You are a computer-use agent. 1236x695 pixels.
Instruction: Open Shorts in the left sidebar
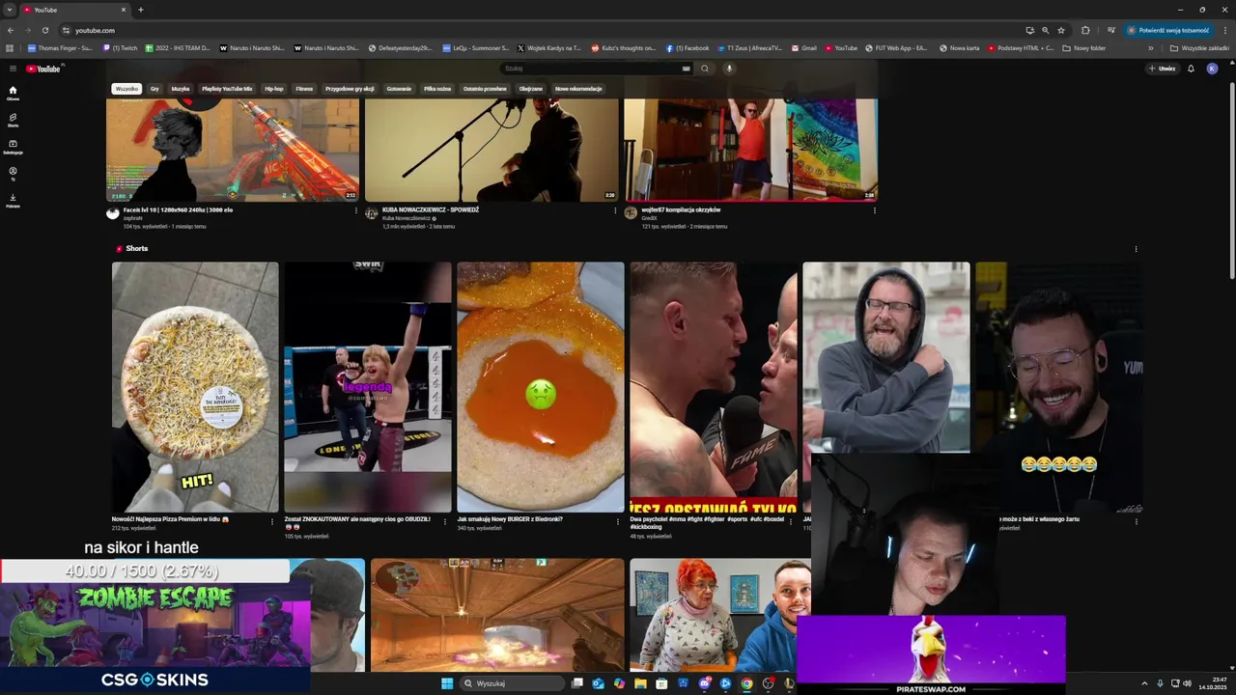[13, 120]
